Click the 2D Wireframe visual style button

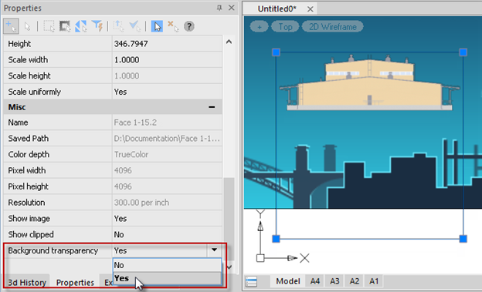point(333,27)
